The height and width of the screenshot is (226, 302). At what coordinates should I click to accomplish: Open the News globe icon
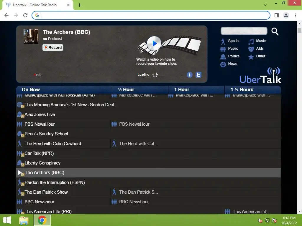(223, 64)
